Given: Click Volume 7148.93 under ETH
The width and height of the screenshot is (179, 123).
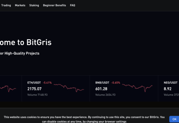Looking at the screenshot, I should (x=38, y=95).
